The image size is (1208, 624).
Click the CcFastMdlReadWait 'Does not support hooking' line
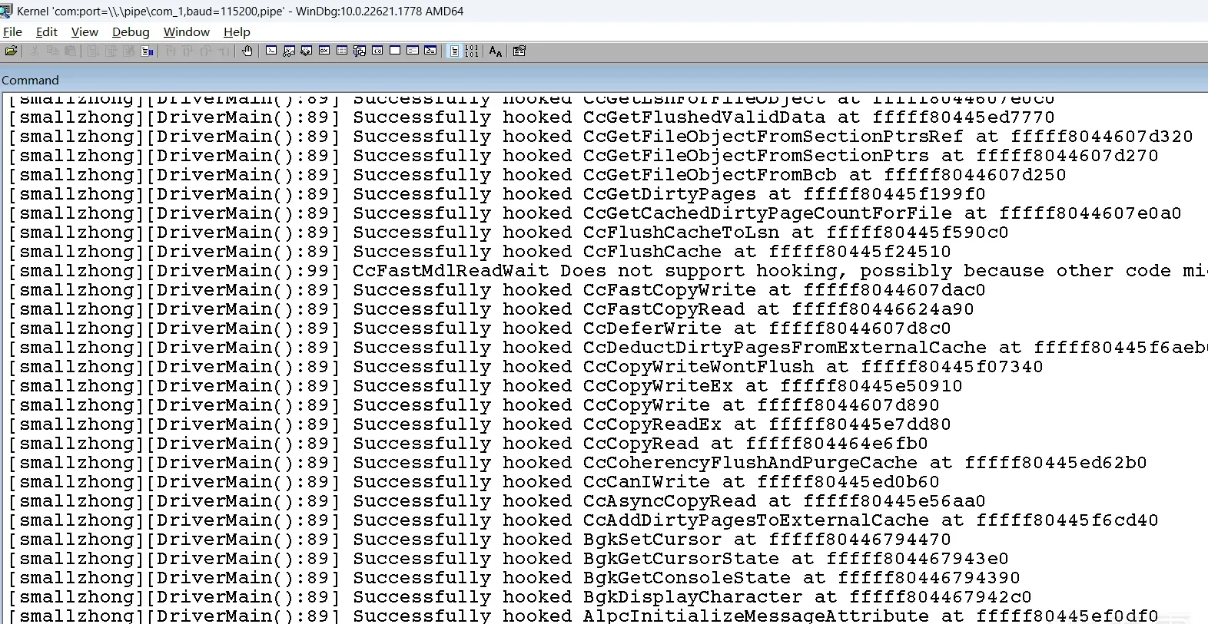click(x=607, y=271)
